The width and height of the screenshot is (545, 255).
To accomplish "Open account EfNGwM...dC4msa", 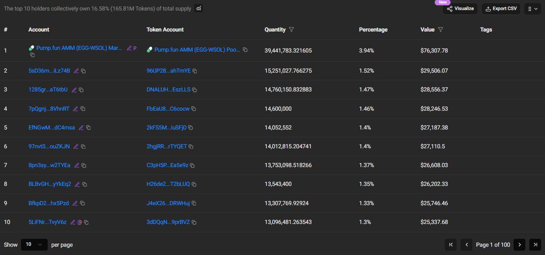I will pyautogui.click(x=51, y=127).
